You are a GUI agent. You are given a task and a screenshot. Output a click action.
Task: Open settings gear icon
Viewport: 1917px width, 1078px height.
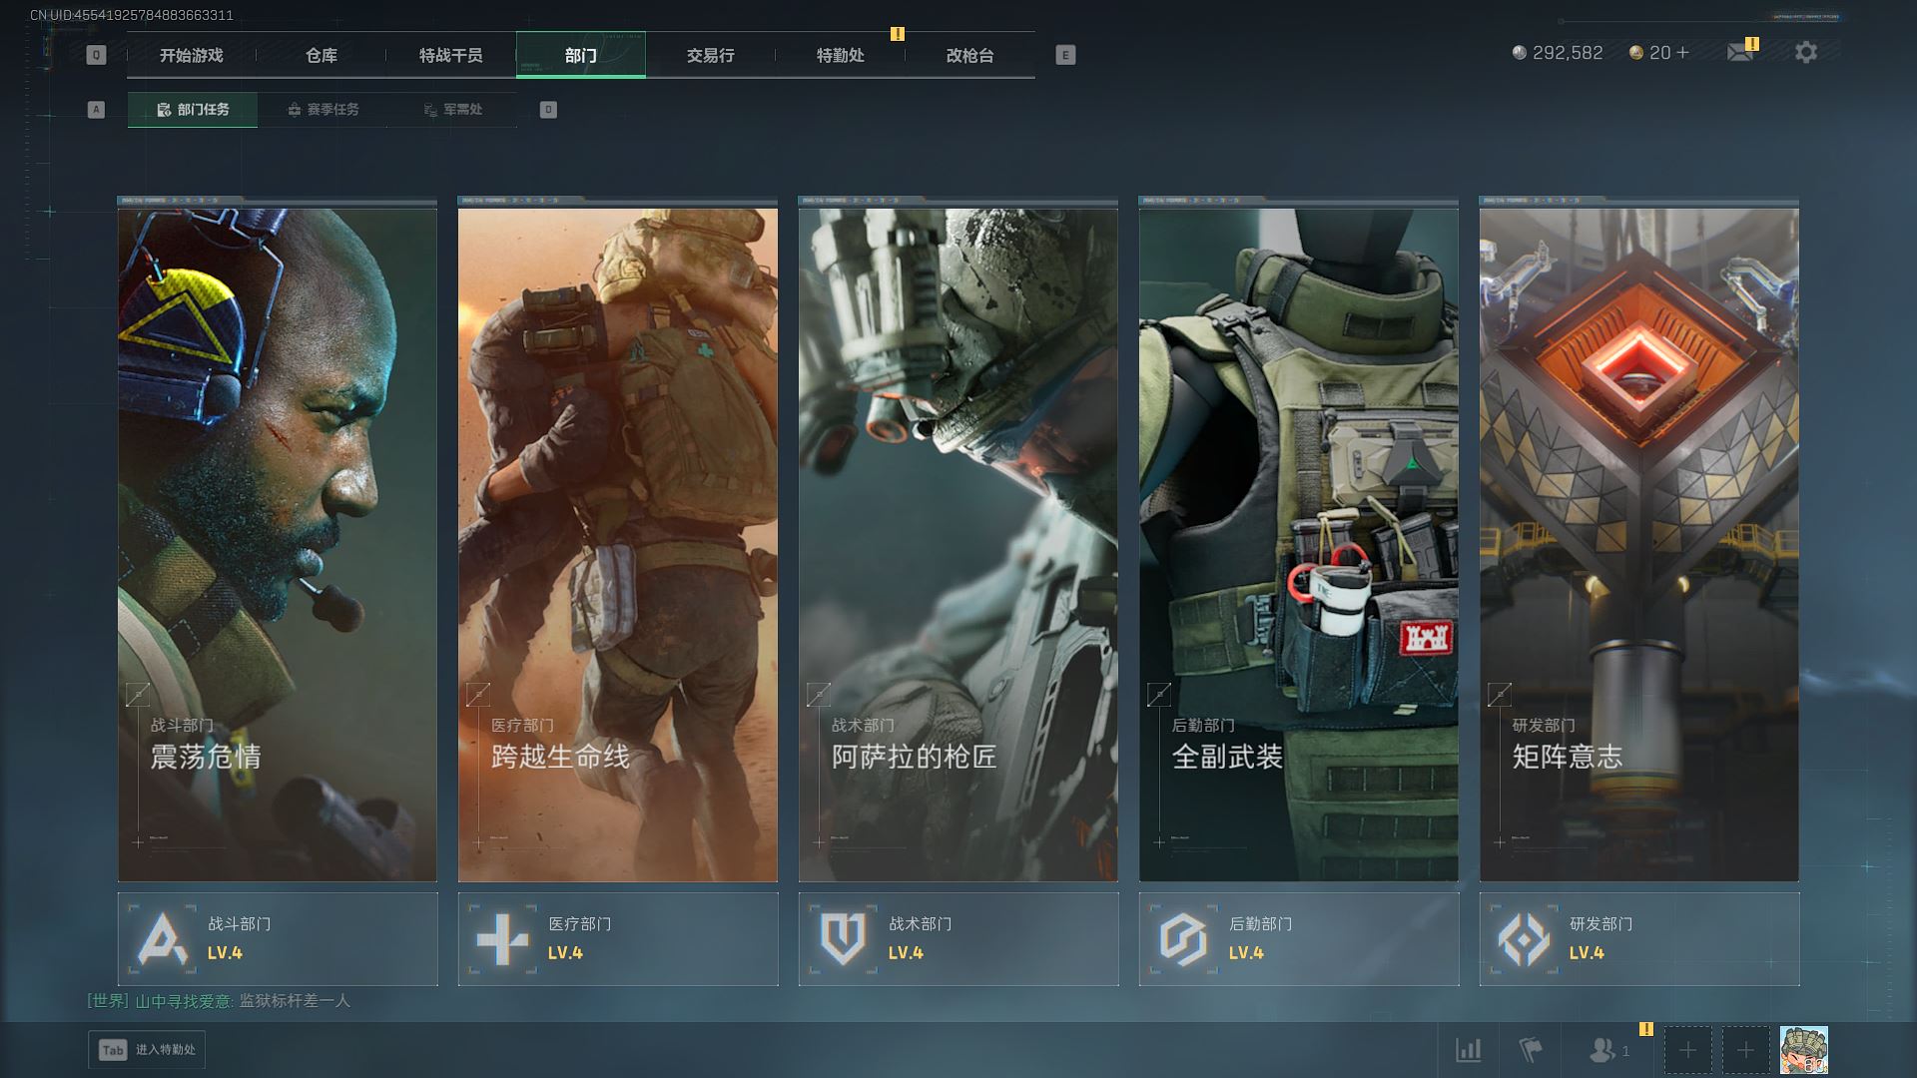coord(1805,53)
